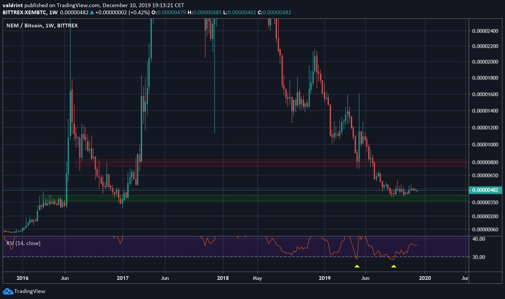Screen dimensions: 505x299
Task: Expand the BITTREX exchange label
Action: (67, 26)
